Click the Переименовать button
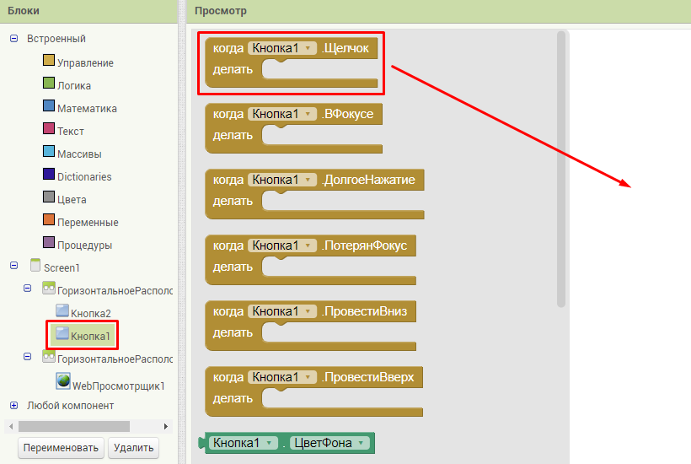Image resolution: width=691 pixels, height=464 pixels. (x=61, y=448)
